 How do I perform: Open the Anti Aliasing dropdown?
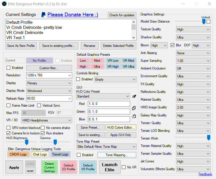[193, 53]
